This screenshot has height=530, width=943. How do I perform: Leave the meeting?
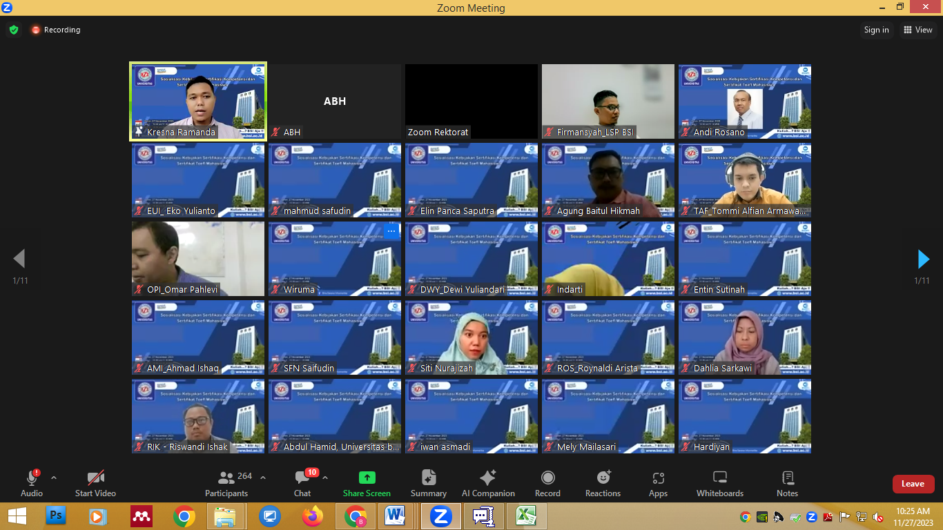point(913,484)
